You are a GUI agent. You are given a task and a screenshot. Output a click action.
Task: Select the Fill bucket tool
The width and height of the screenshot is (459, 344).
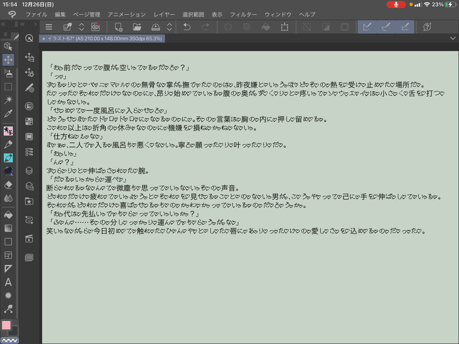point(8,215)
